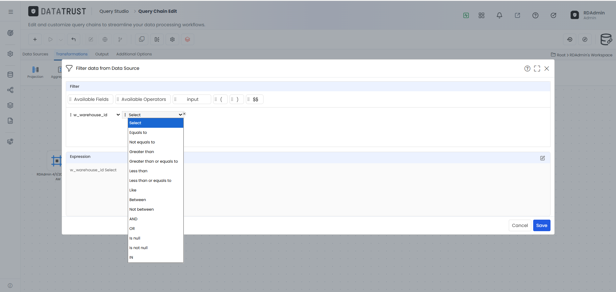This screenshot has width=616, height=292.
Task: Switch to Additional Options tab
Action: coord(134,54)
